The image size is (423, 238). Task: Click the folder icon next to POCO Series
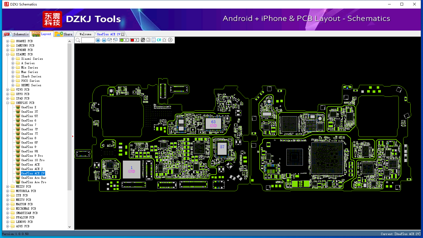click(18, 81)
